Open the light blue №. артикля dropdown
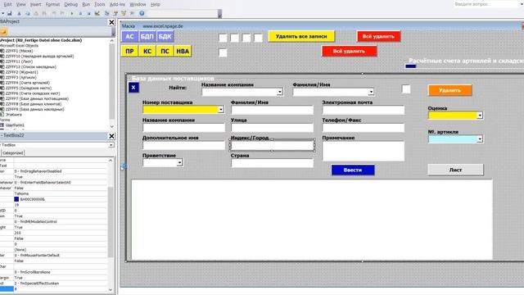Screen dimensions: 524x295 tap(480, 138)
